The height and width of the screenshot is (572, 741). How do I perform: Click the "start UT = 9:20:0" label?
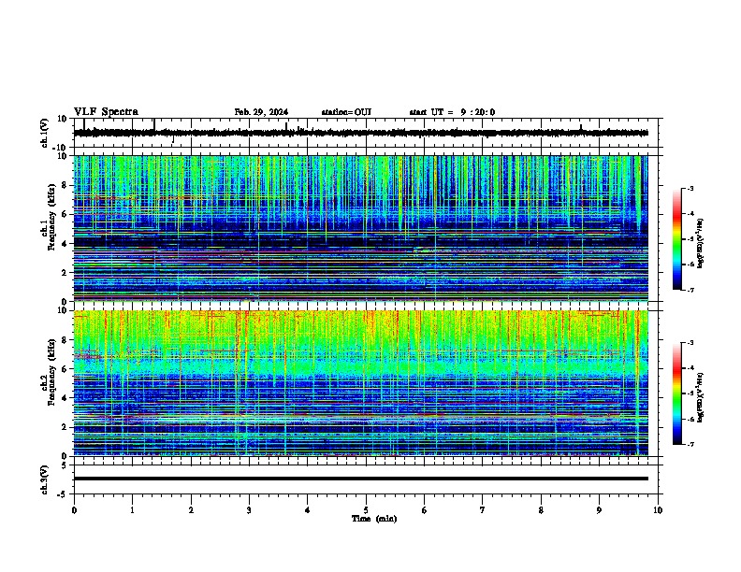[452, 112]
